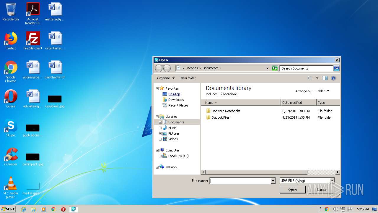Click the Search Documents field

coord(307,68)
